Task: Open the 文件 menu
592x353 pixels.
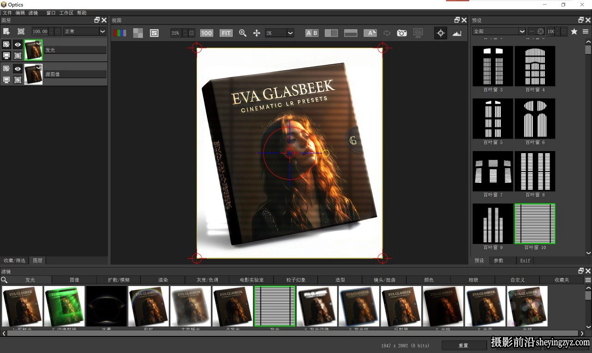Action: pos(7,13)
